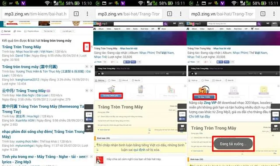Tap search field Nhập nội dung cần tìm on right screen
Image resolution: width=280 pixels, height=166 pixels.
(x=231, y=24)
